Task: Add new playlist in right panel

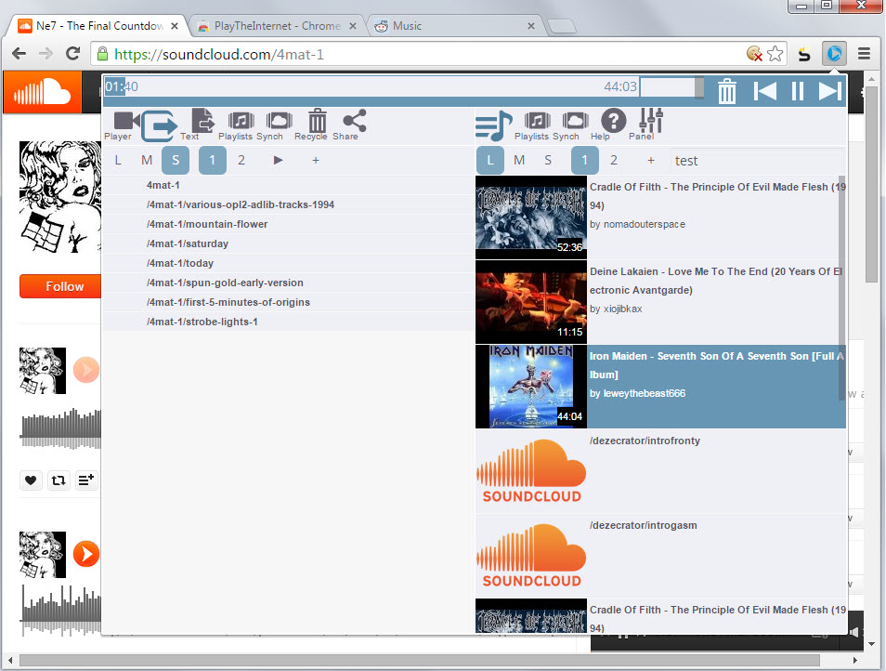Action: coord(651,161)
